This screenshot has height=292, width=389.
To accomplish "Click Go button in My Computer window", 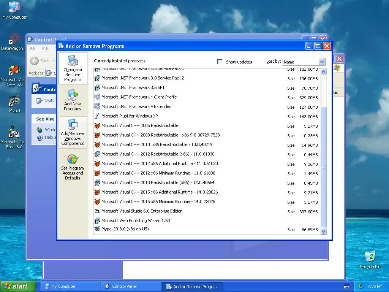I will [x=336, y=92].
